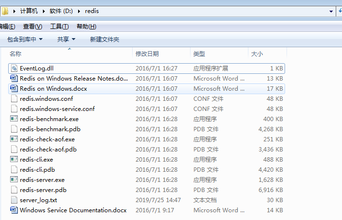The width and height of the screenshot is (342, 220).
Task: Click the redis-benchmark.exe application icon
Action: 14,119
